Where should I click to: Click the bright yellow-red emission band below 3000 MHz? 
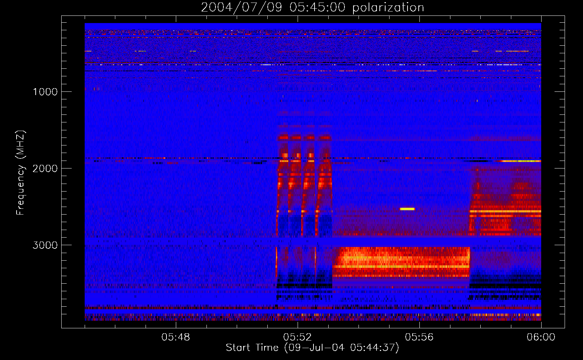pos(401,262)
